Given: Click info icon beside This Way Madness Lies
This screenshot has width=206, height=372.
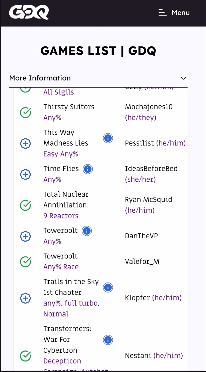Looking at the screenshot, I should tap(108, 138).
